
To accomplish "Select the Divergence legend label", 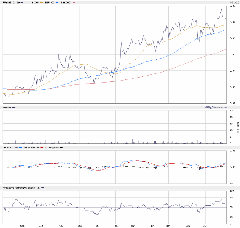I will click(x=51, y=147).
